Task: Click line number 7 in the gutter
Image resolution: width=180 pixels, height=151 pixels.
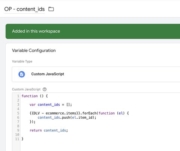Action: point(18,122)
